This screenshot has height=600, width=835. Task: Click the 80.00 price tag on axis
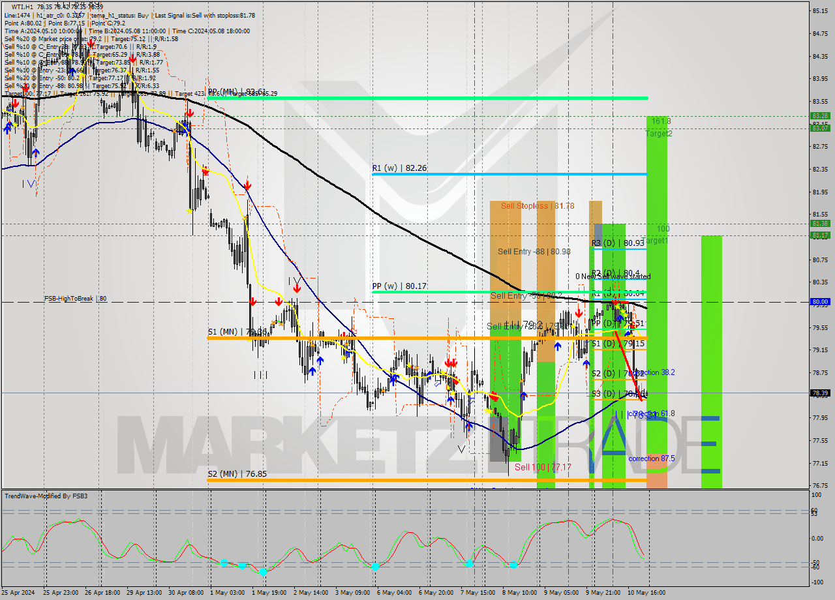click(x=820, y=302)
